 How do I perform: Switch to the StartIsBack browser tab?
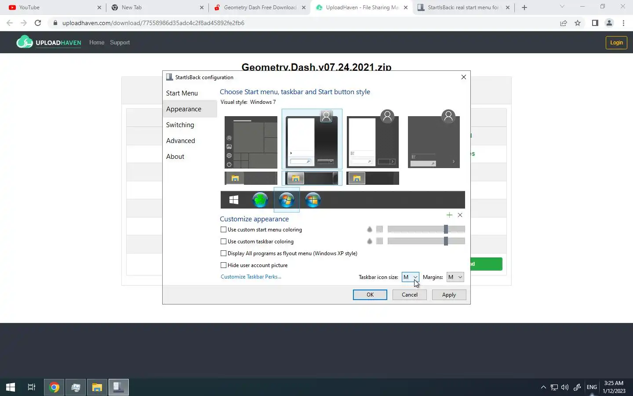[x=463, y=7]
